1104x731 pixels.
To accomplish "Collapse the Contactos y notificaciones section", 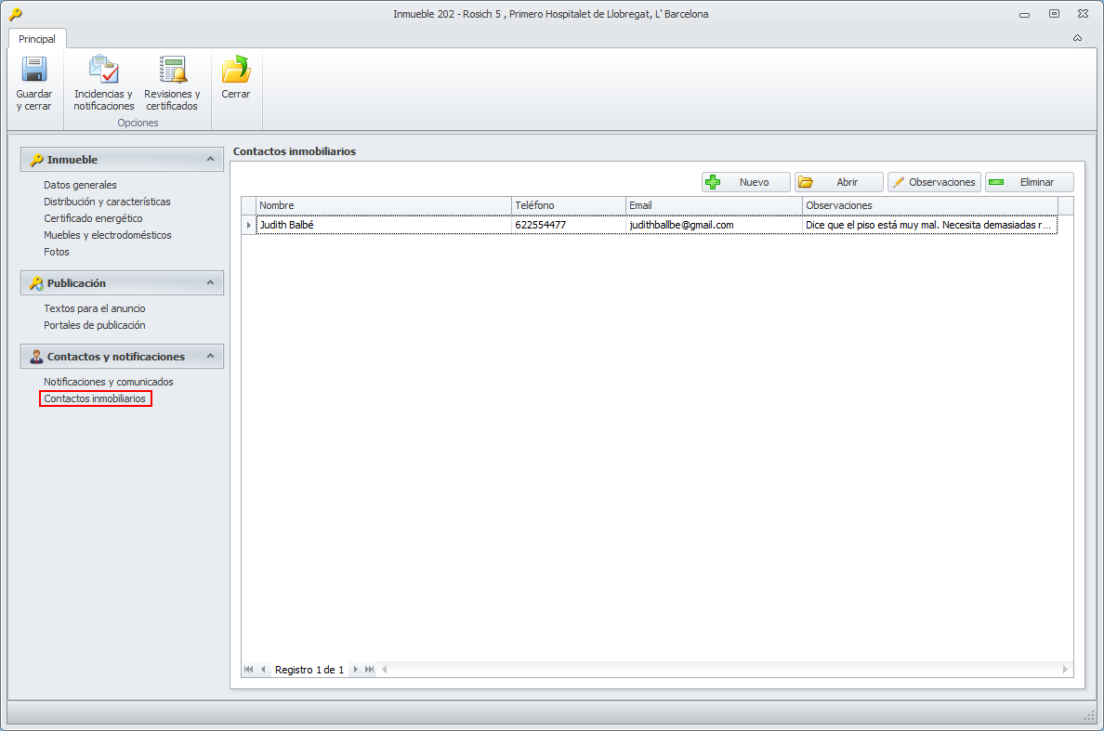I will [210, 356].
